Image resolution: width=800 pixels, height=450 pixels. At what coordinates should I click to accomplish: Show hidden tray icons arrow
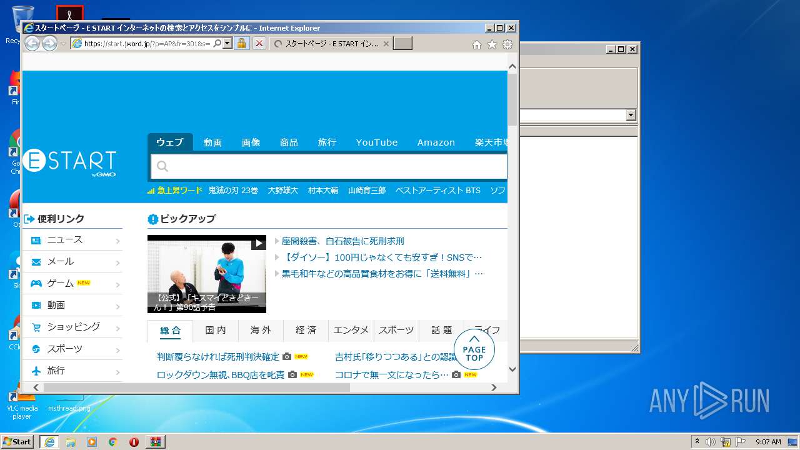(x=697, y=442)
